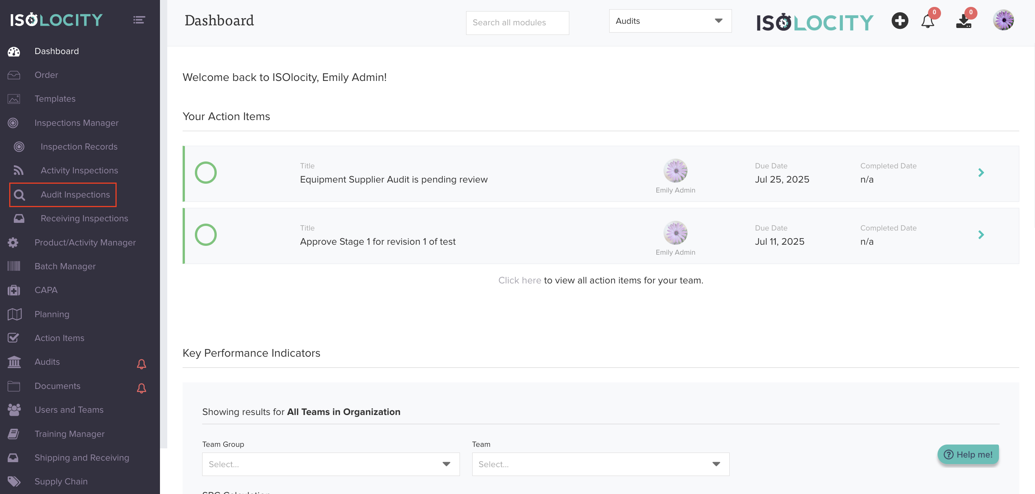Open the user profile avatar at top right
Screen dimensions: 1035x494
click(x=1003, y=20)
